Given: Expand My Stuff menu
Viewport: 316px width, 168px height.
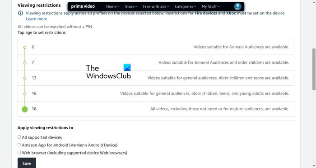Looking at the screenshot, I should [x=211, y=6].
